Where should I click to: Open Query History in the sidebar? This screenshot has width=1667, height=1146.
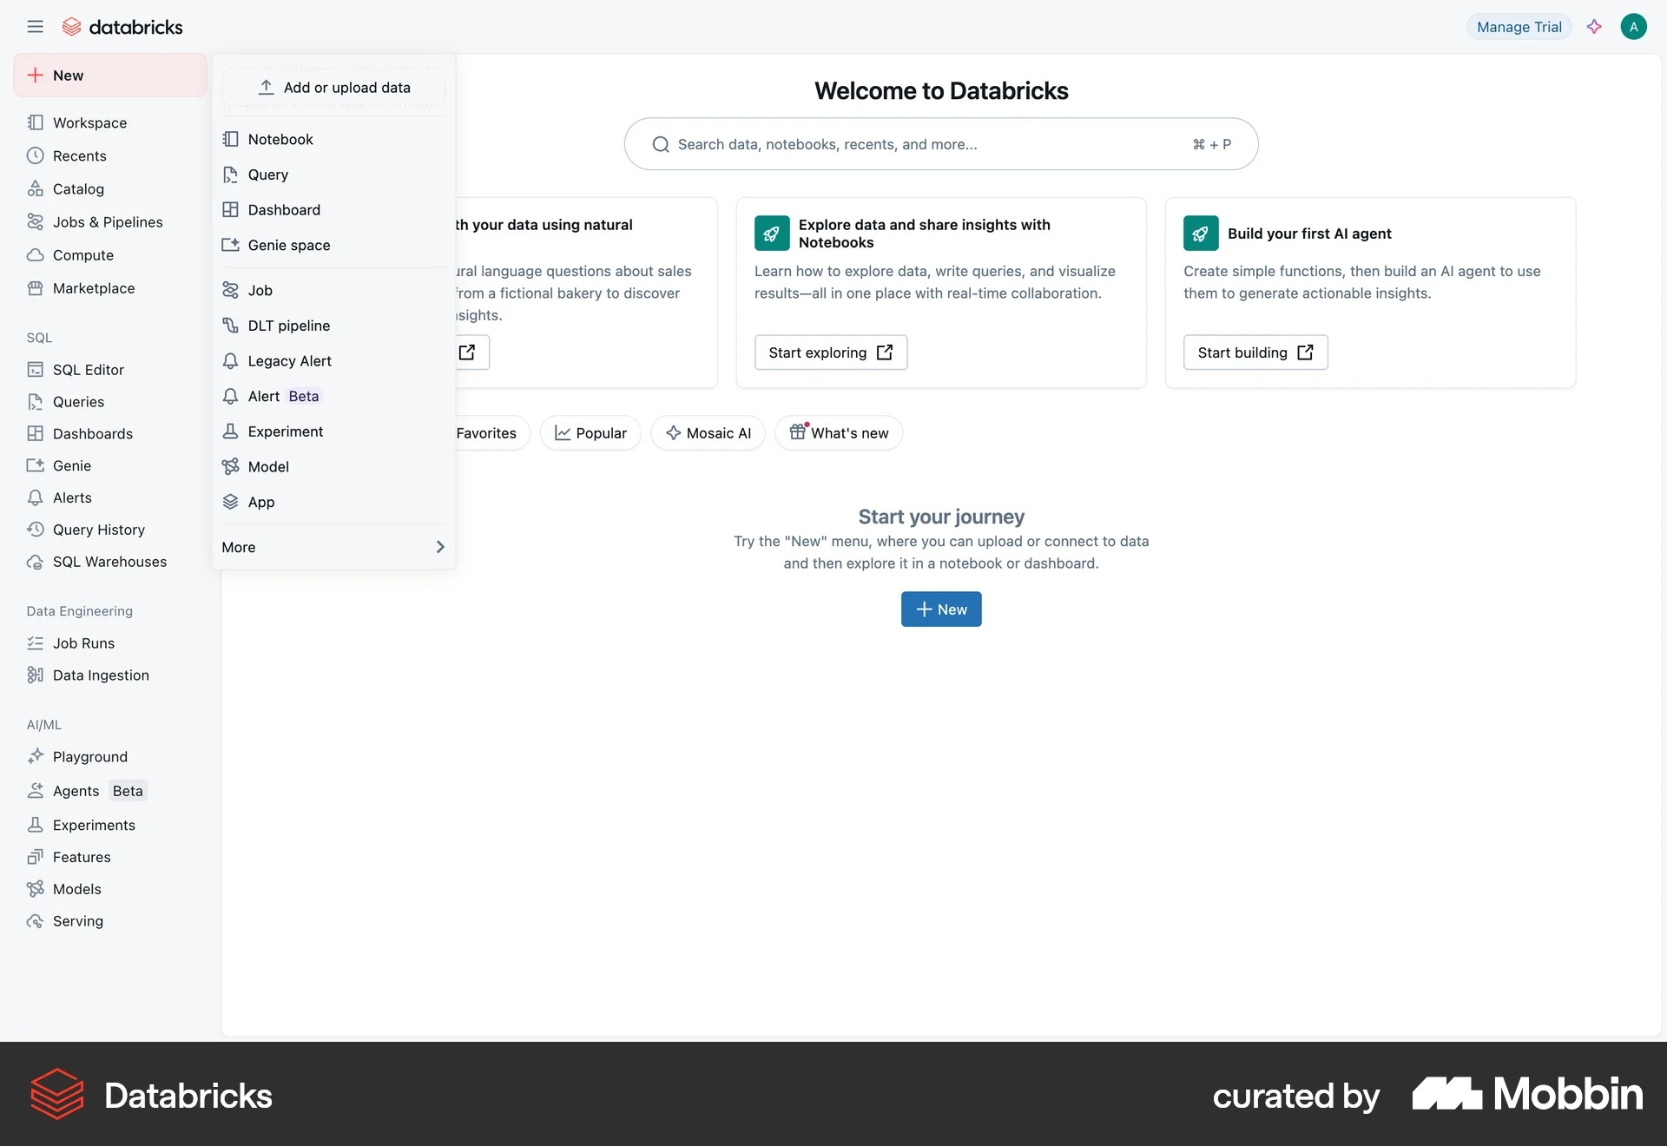point(99,529)
